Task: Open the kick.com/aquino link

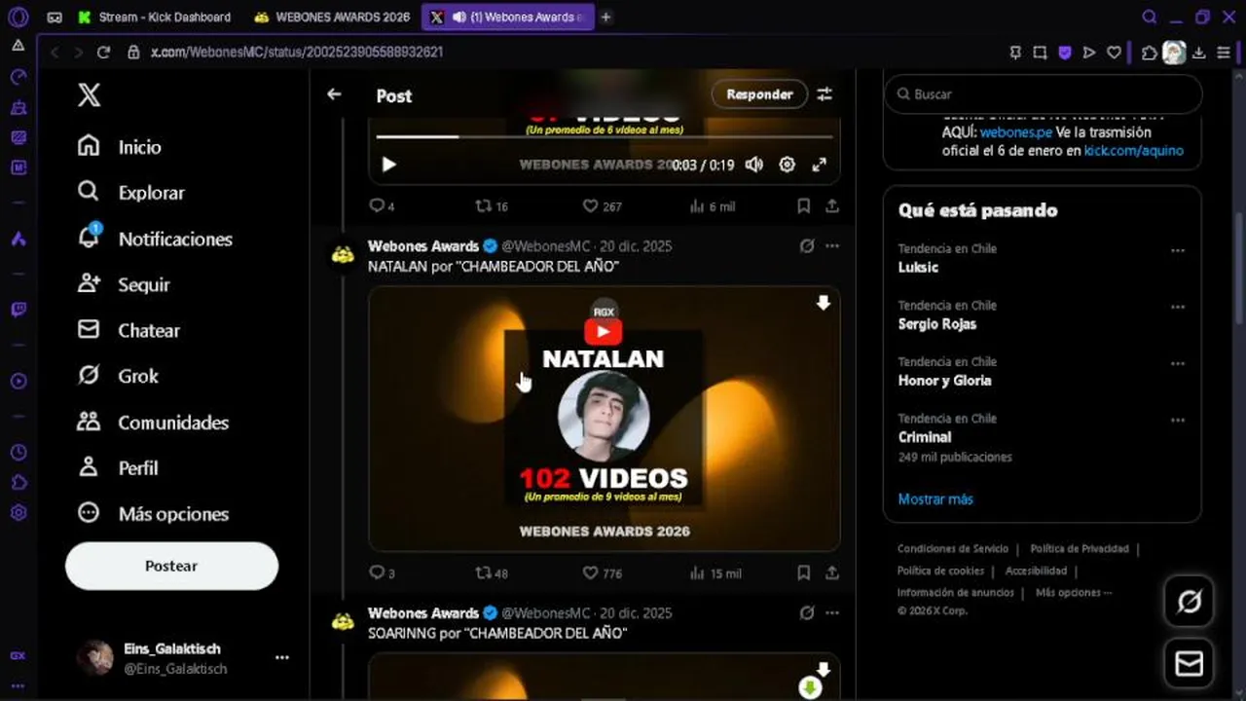Action: (x=1134, y=151)
